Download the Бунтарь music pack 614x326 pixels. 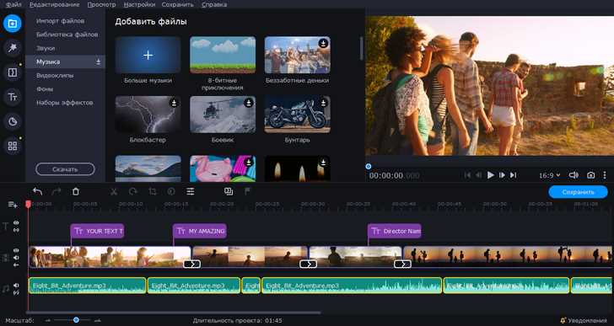323,103
